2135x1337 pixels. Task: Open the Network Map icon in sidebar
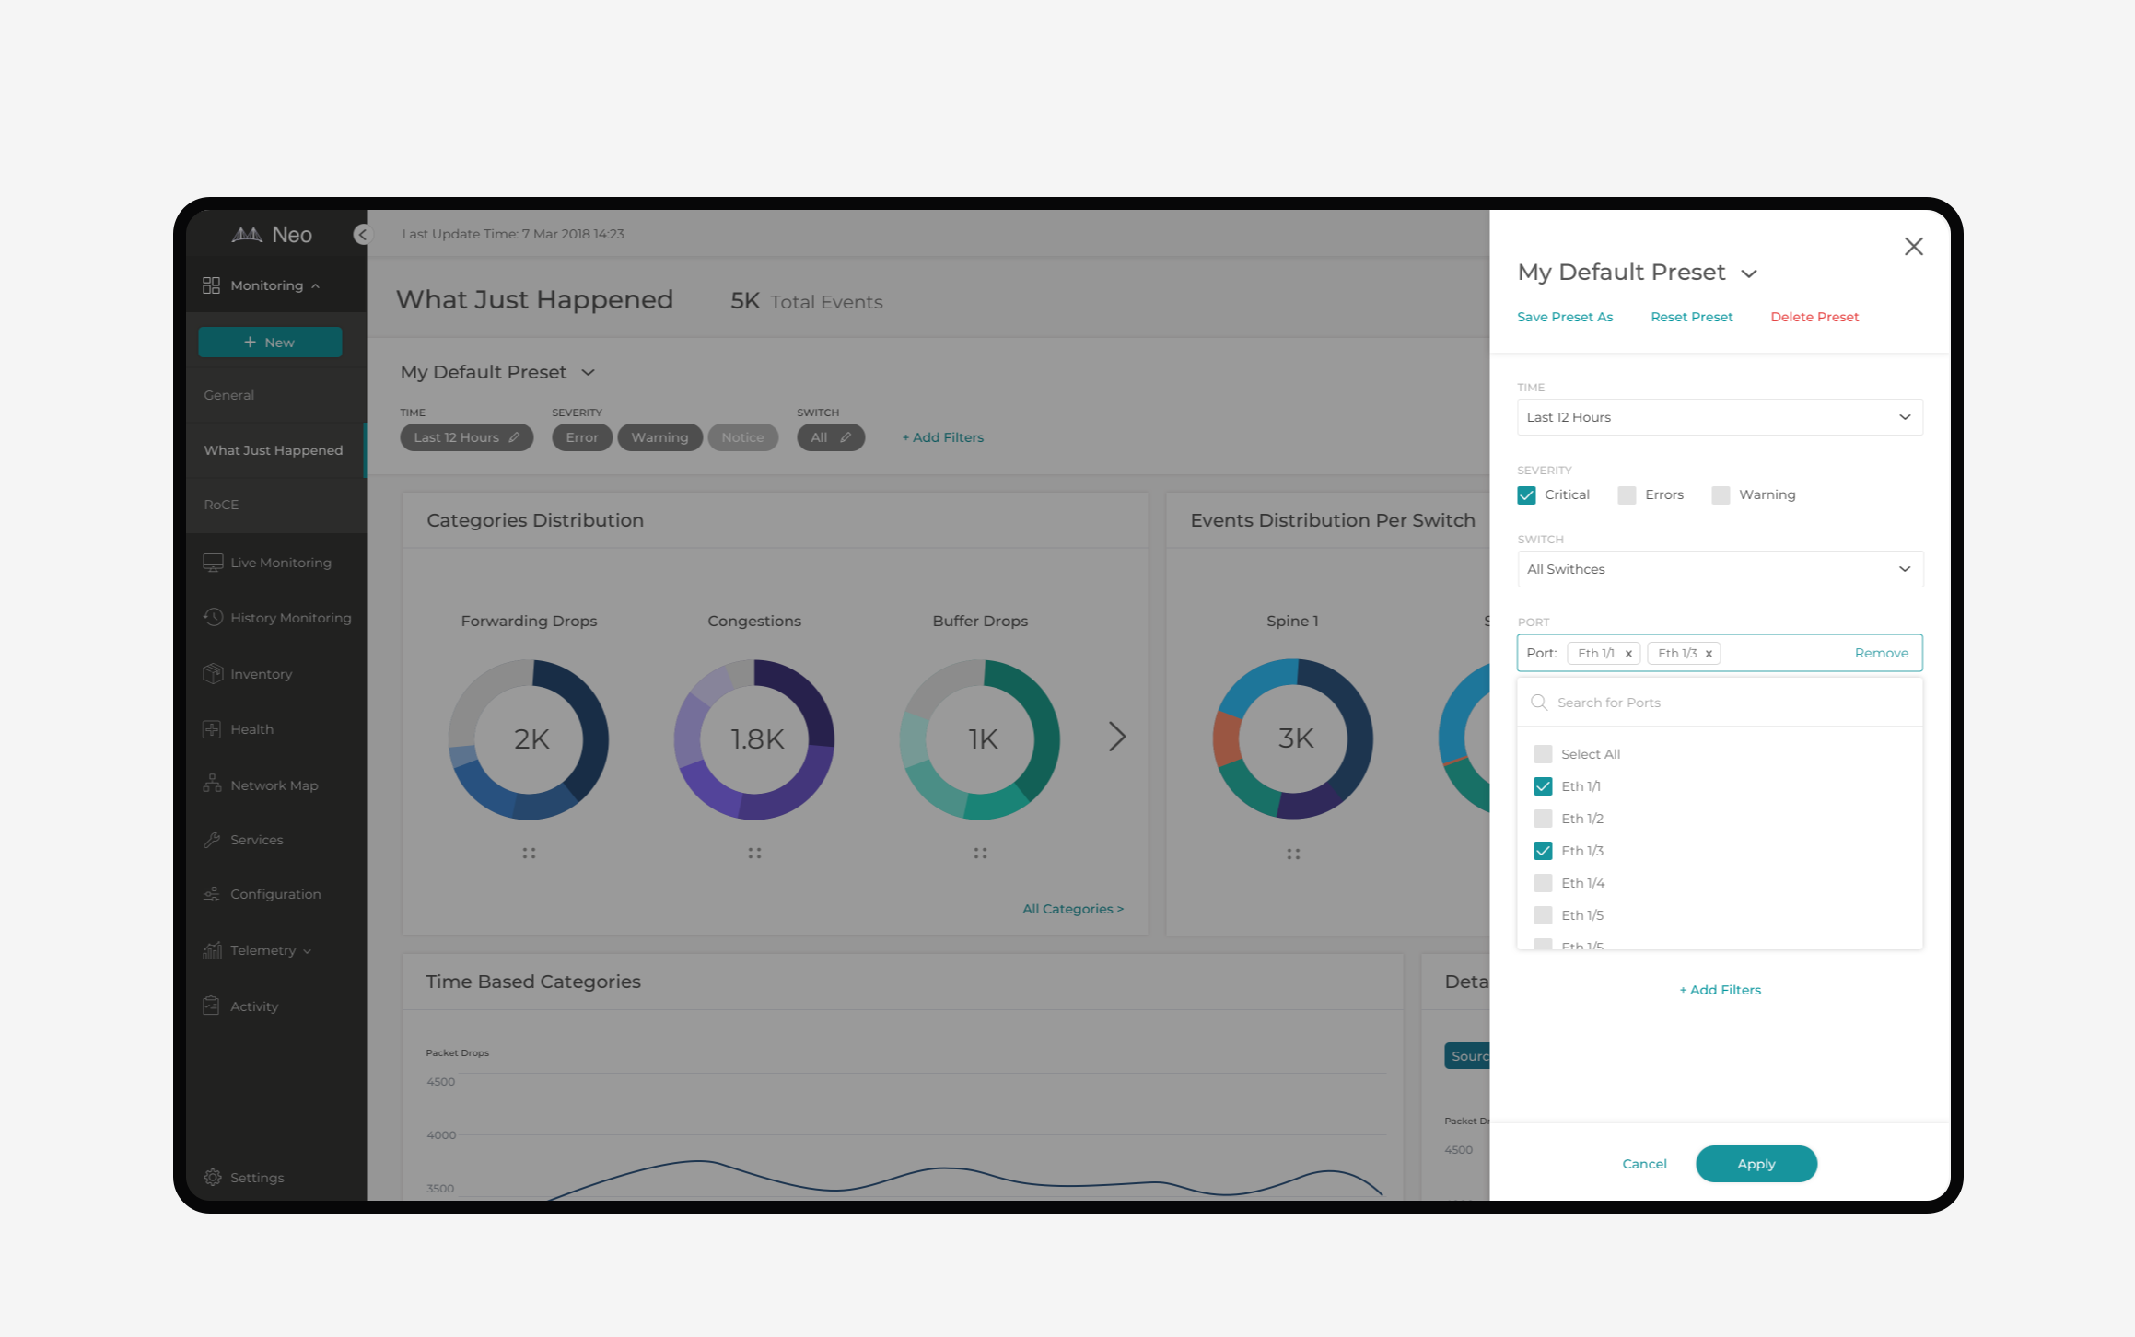click(x=213, y=785)
